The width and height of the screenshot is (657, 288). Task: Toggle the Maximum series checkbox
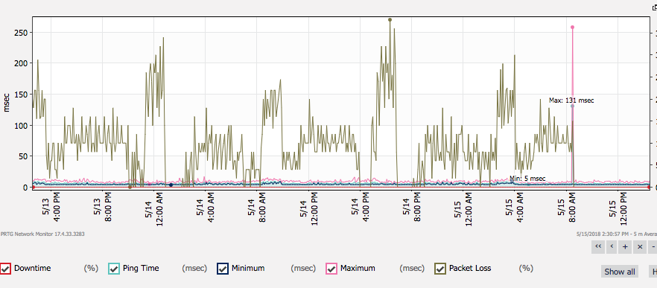(331, 269)
